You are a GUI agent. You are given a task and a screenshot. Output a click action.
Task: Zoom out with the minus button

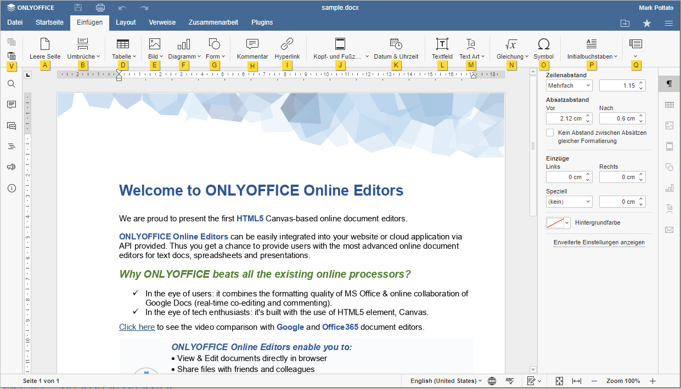pos(594,381)
